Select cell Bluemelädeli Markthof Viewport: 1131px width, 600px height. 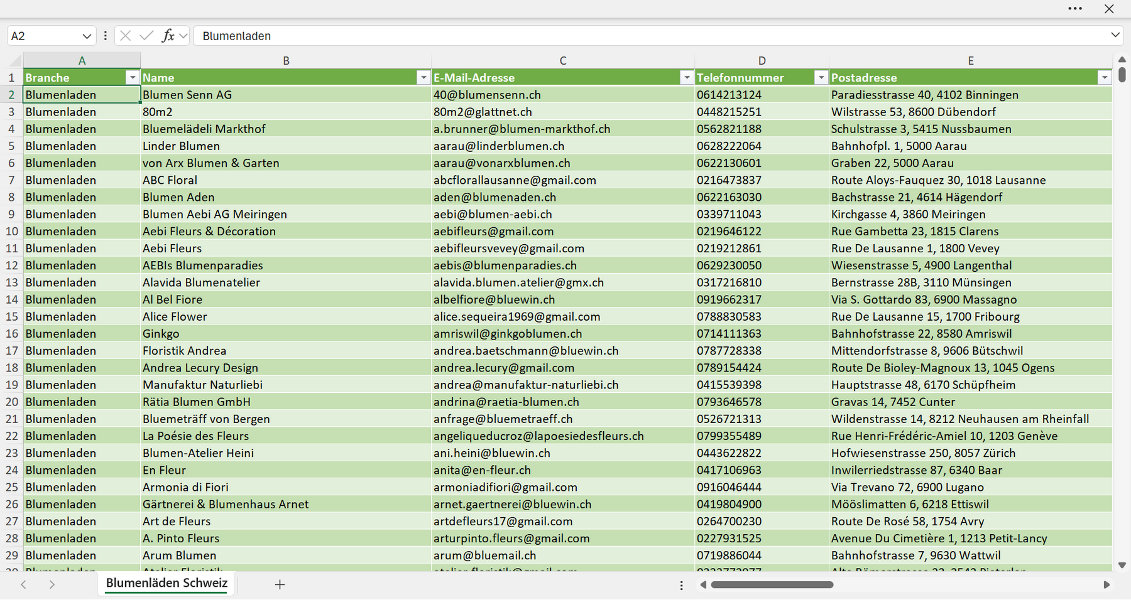pyautogui.click(x=286, y=129)
